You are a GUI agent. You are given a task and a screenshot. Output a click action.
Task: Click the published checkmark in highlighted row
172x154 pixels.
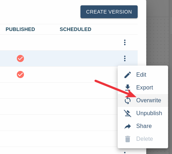[x=20, y=58]
